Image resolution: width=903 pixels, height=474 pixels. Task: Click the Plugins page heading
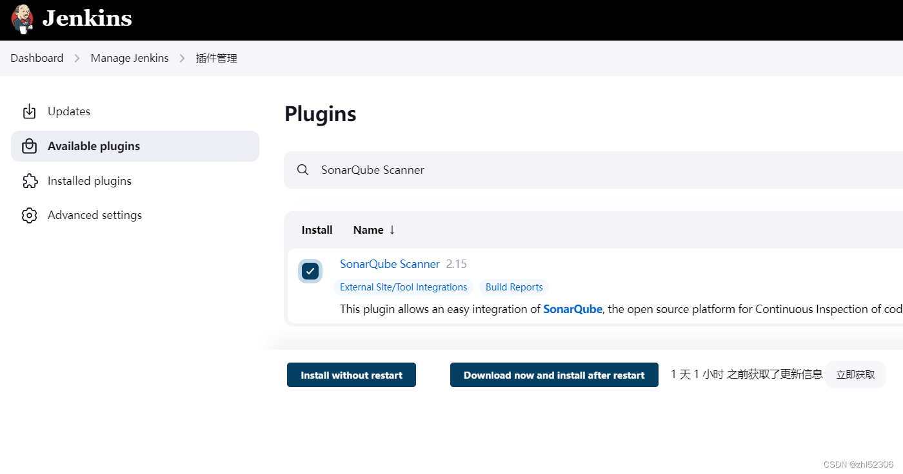[321, 114]
